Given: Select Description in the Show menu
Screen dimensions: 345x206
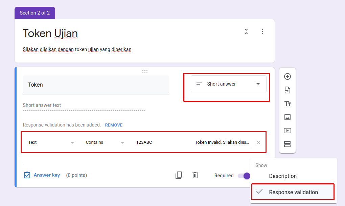Looking at the screenshot, I should tap(294, 176).
